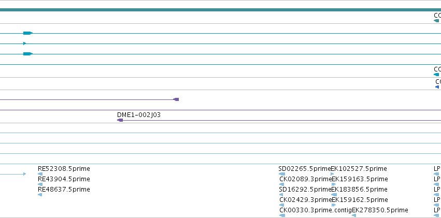Click the double-arrow glyph under EK159162.5prime
The image size is (441, 218).
pyautogui.click(x=334, y=205)
